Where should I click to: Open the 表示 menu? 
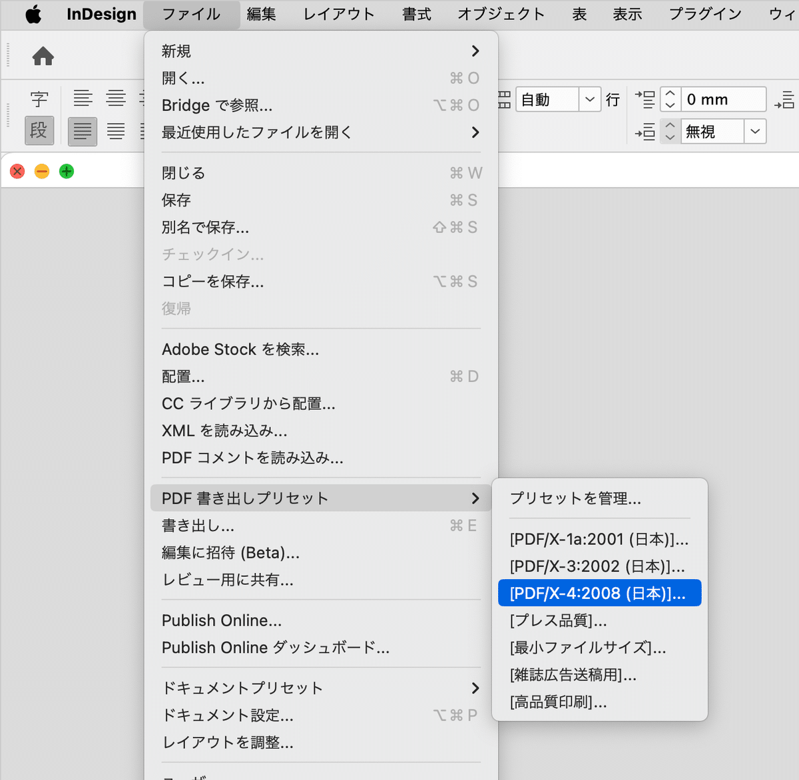click(x=627, y=14)
